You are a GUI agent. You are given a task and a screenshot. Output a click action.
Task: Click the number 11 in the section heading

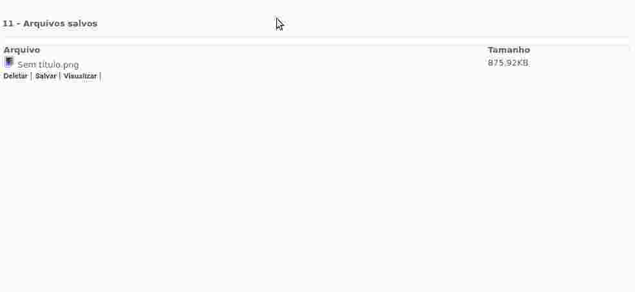click(x=8, y=23)
